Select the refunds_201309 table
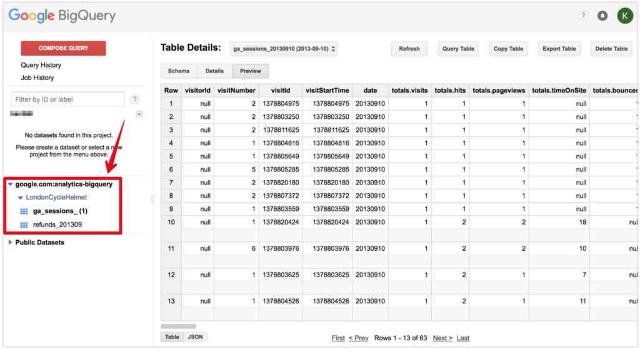This screenshot has height=349, width=640. coord(57,225)
